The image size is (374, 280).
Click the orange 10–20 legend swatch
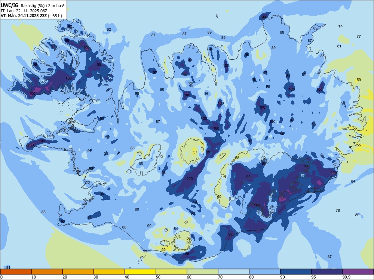[x=47, y=272]
